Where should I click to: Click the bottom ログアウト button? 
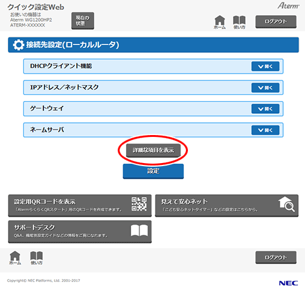(276, 257)
